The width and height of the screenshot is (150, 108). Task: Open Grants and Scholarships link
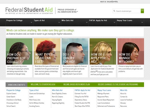coord(37,94)
